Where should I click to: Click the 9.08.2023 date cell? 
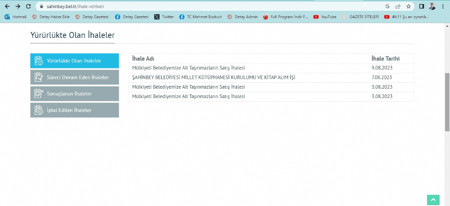tap(382, 68)
